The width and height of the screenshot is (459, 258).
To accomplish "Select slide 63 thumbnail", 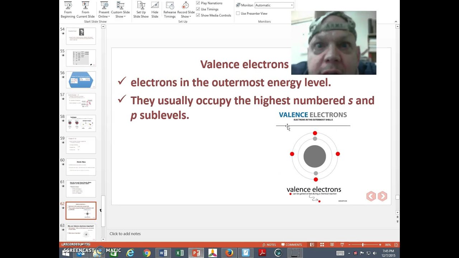I will tap(81, 232).
